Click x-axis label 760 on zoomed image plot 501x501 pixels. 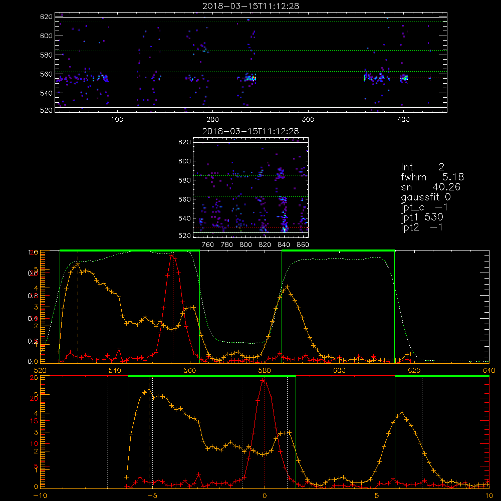pos(208,245)
